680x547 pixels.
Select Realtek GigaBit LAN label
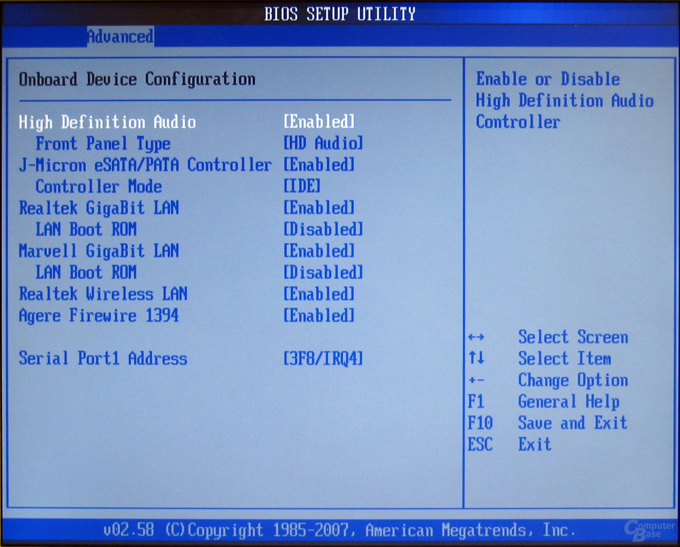pos(99,208)
